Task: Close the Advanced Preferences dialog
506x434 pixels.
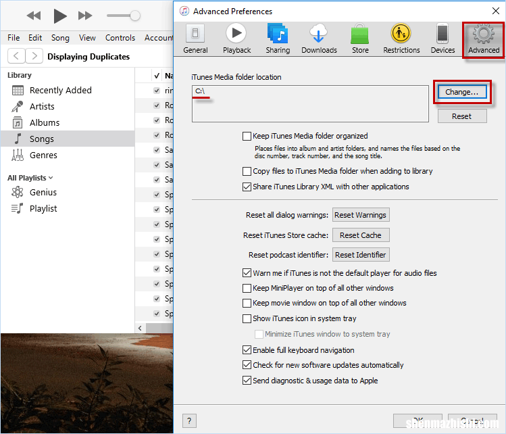Action: tap(496, 11)
